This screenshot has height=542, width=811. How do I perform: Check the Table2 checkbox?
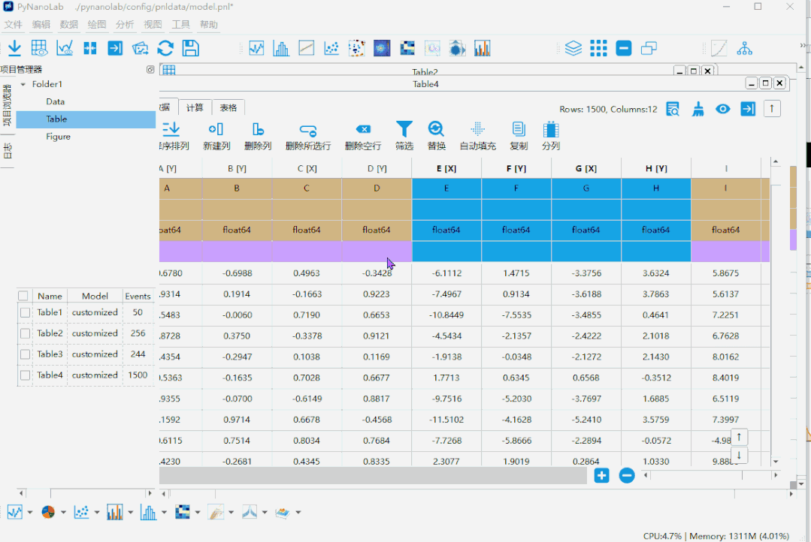coord(25,334)
